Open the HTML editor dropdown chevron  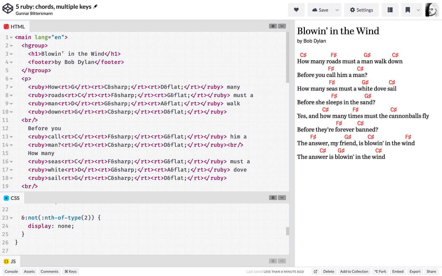tap(282, 26)
